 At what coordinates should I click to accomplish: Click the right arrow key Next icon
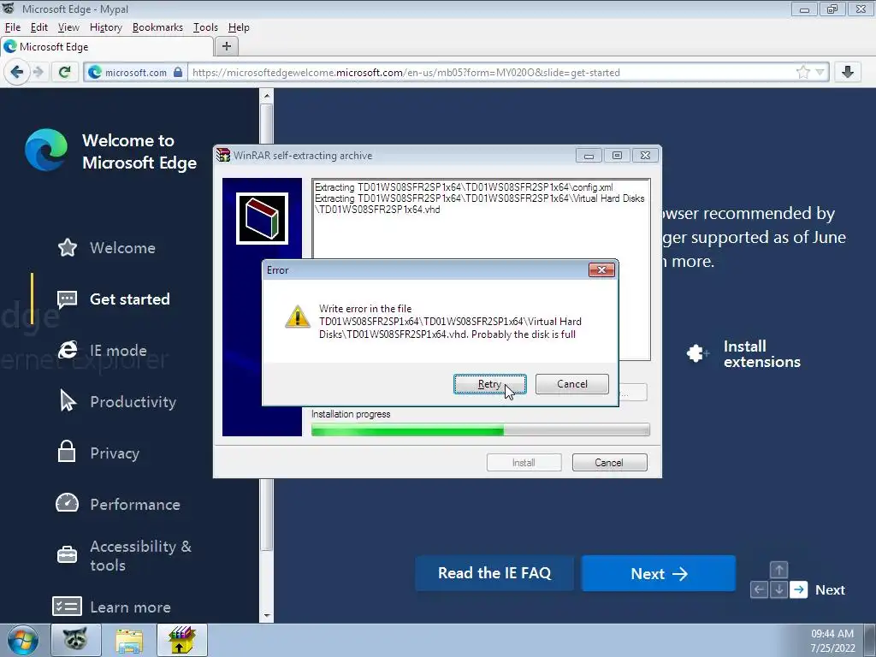[x=799, y=589]
